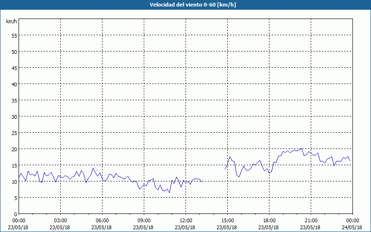
Task: Click the "03:00" time label
Action: (61, 221)
